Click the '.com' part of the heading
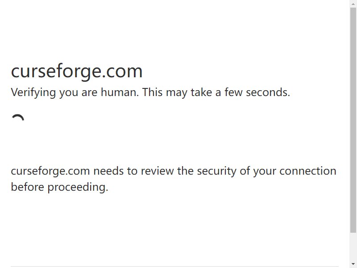 pos(122,71)
